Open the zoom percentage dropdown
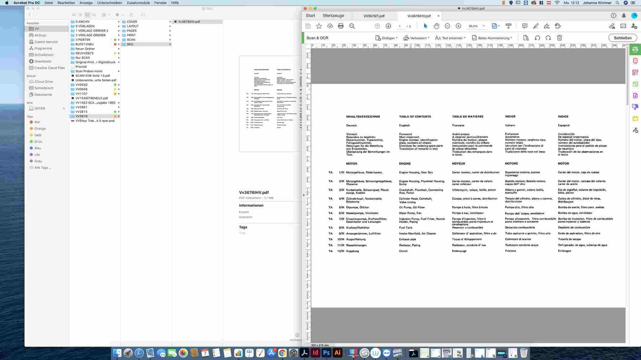Image resolution: width=641 pixels, height=360 pixels. pos(483,26)
